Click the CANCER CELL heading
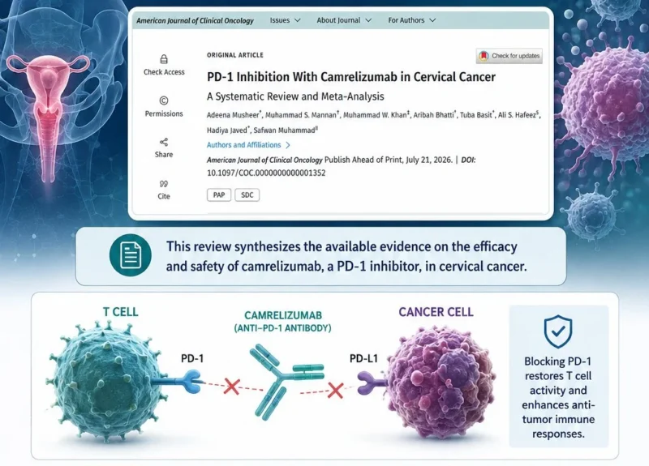 coord(436,312)
